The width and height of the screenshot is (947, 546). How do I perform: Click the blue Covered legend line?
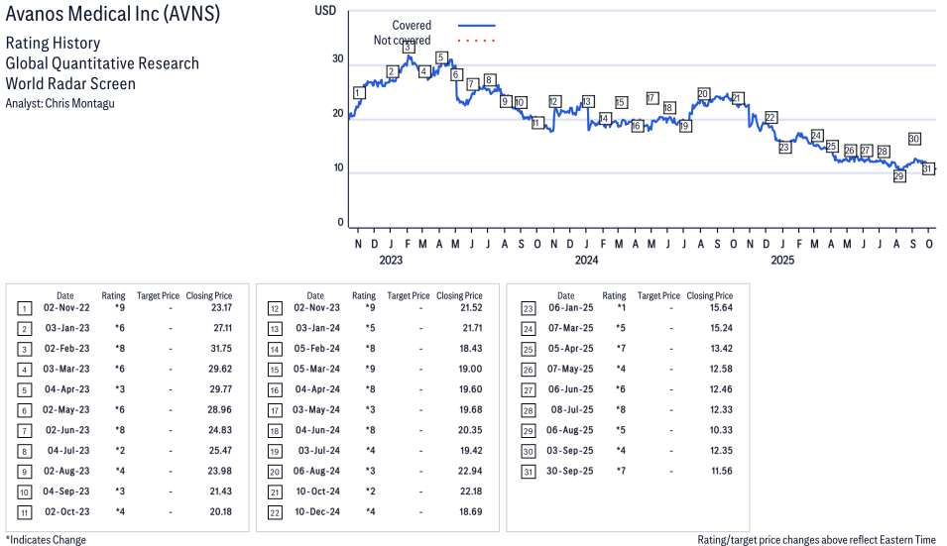(x=476, y=25)
